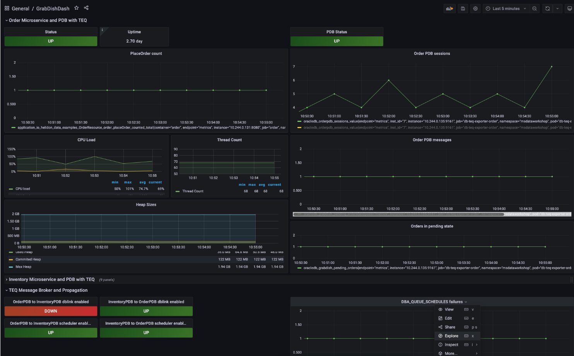
Task: Collapse TEQ Message Broker and Propagation row
Action: 48,290
